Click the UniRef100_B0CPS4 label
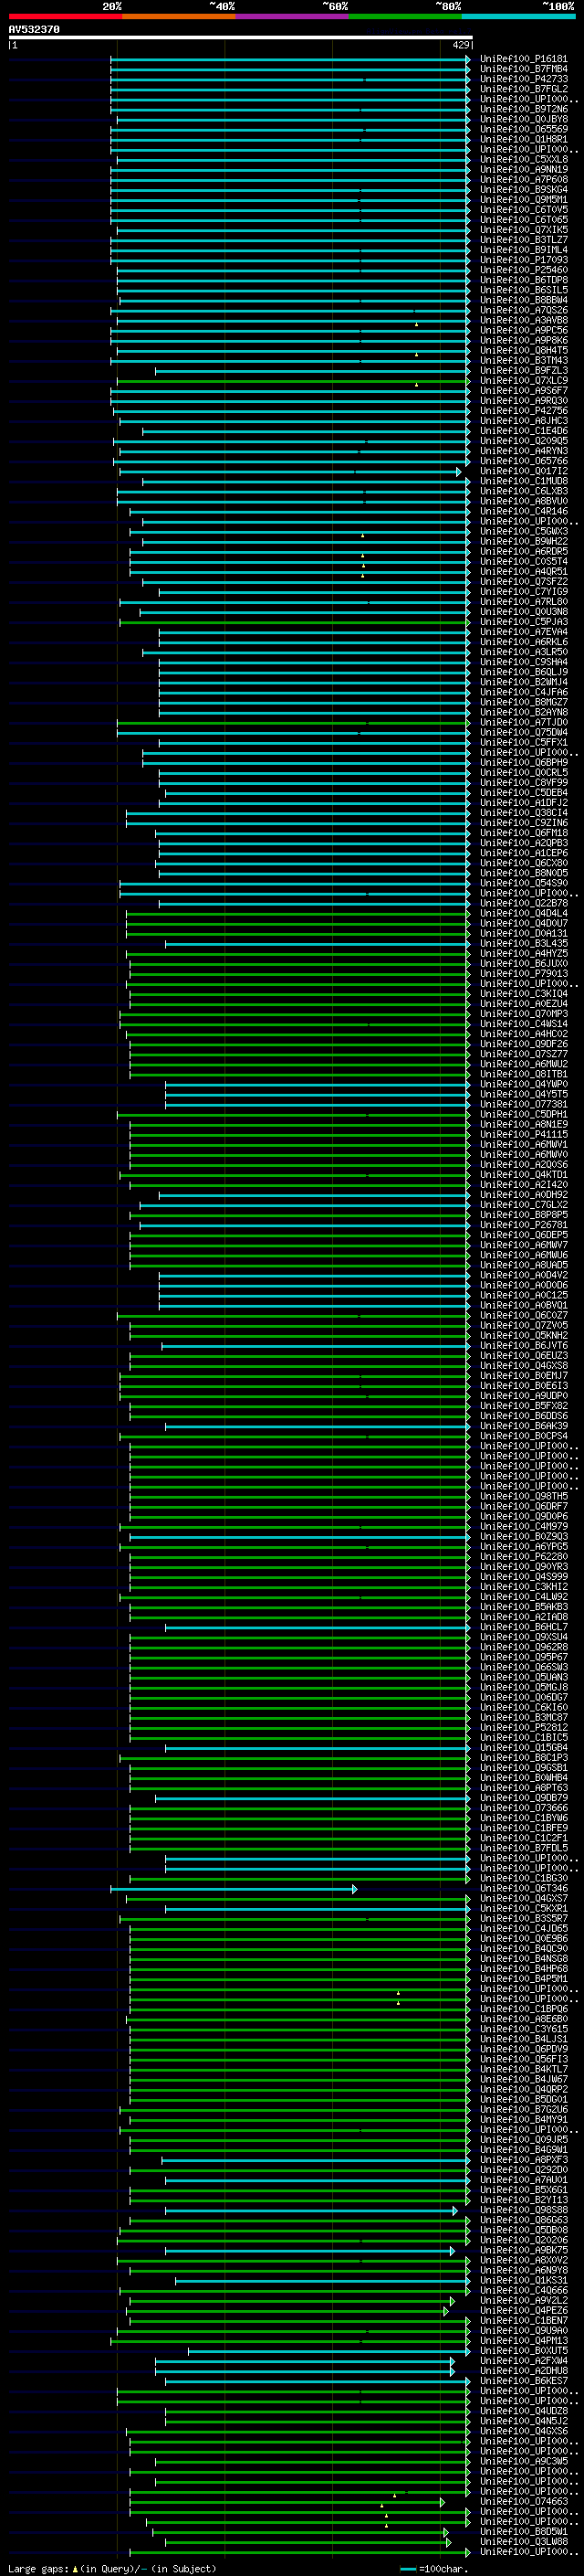This screenshot has width=584, height=2576. pyautogui.click(x=523, y=1436)
